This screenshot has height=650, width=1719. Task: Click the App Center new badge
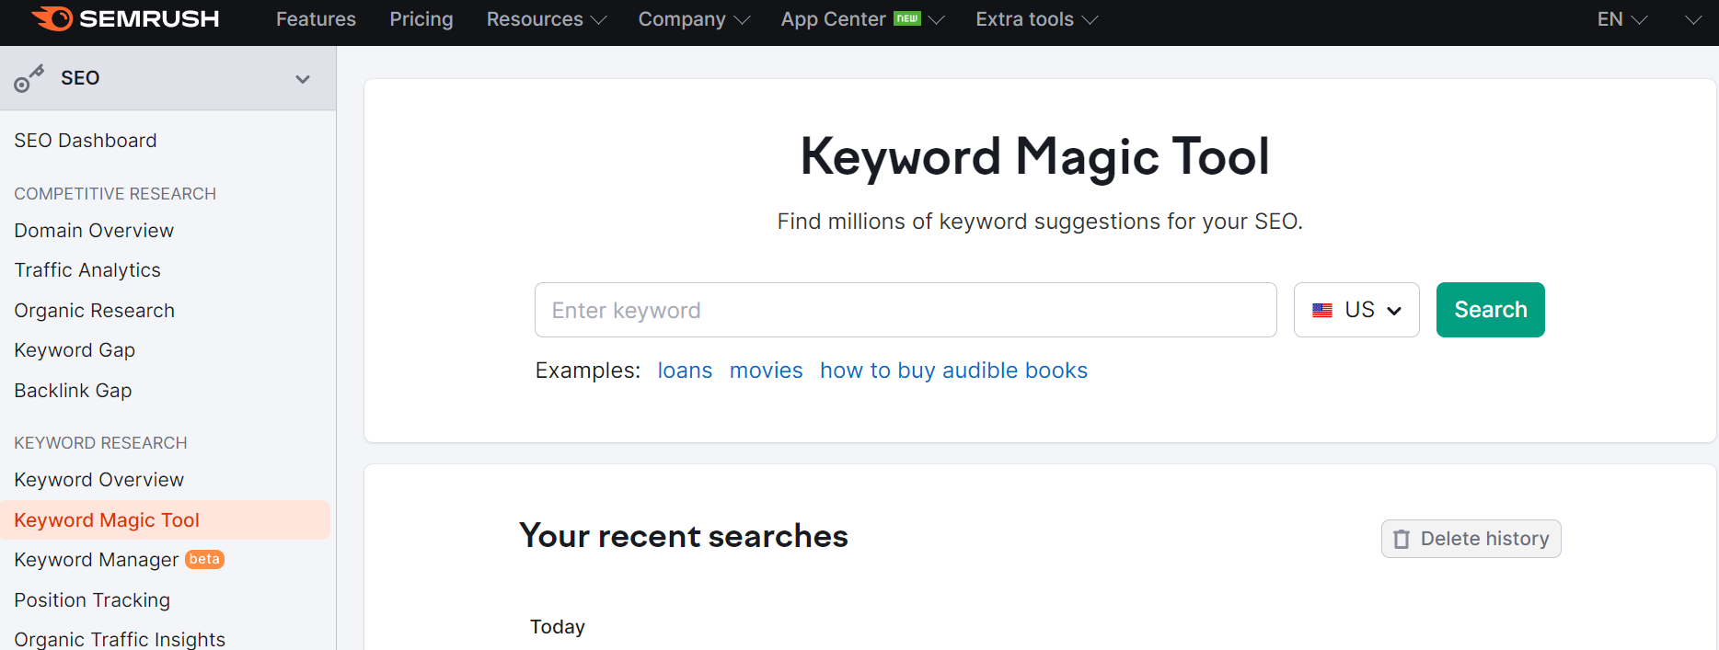[907, 18]
